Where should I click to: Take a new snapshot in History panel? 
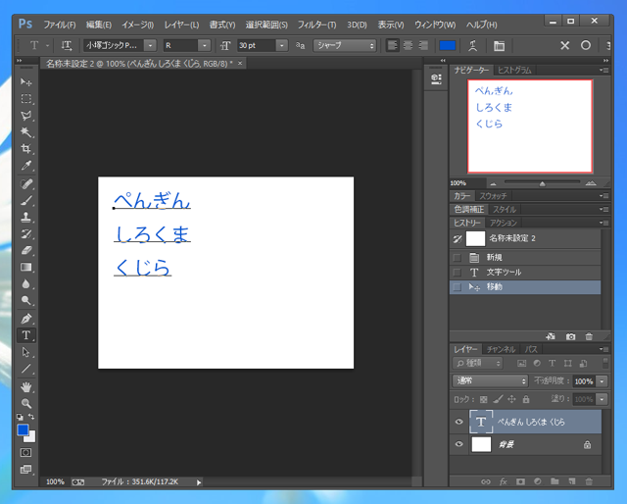[x=571, y=336]
